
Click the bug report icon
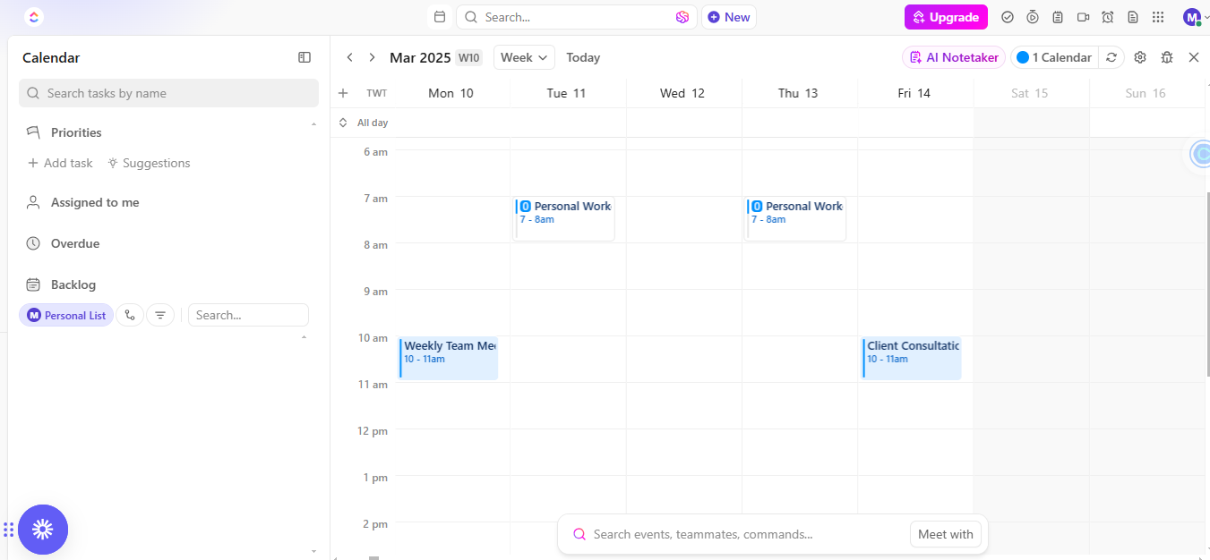[1167, 57]
